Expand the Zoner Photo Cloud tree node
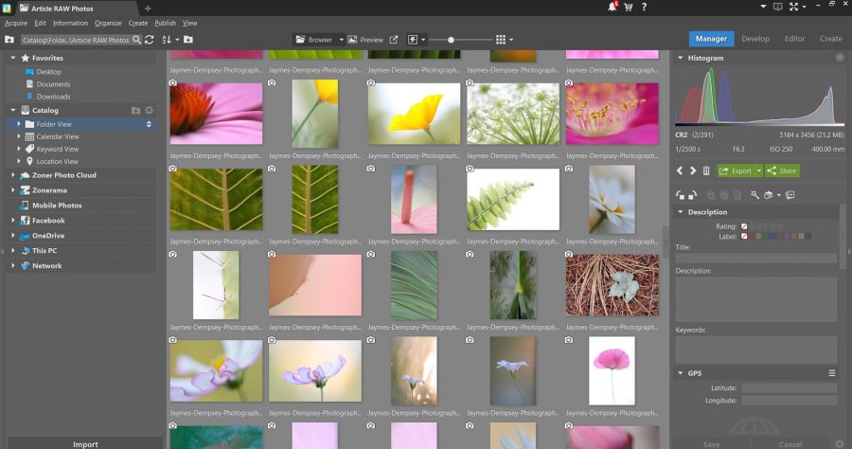 tap(13, 175)
